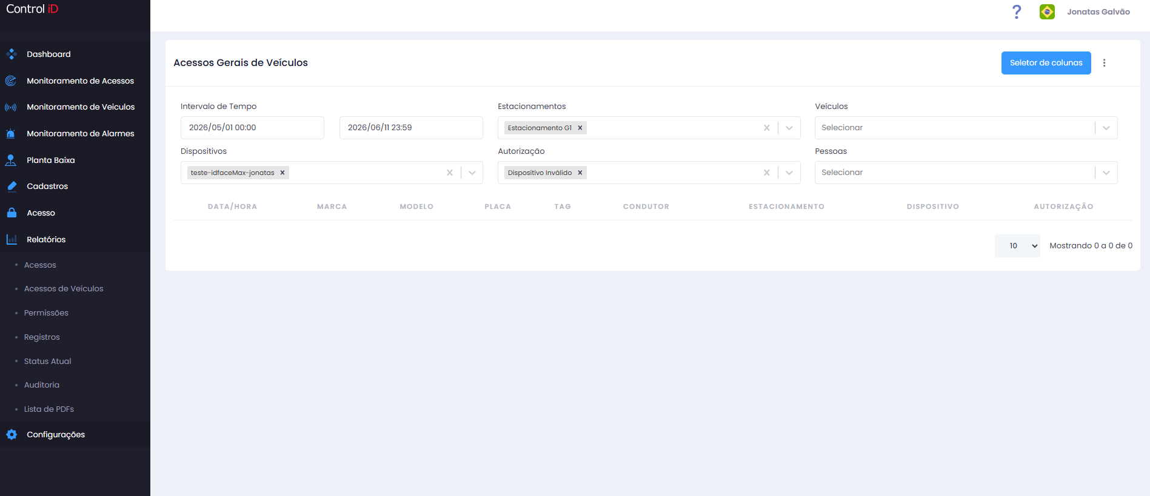Click the Monitoramento de Acessos radar icon
Image resolution: width=1150 pixels, height=496 pixels.
point(11,81)
